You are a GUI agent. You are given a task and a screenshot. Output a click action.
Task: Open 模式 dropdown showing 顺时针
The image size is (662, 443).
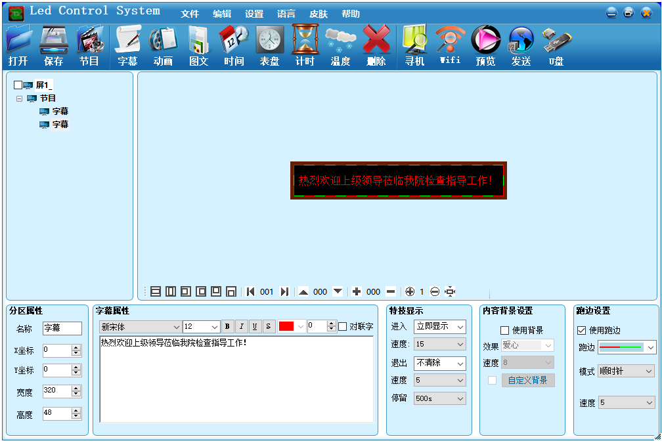[x=627, y=371]
